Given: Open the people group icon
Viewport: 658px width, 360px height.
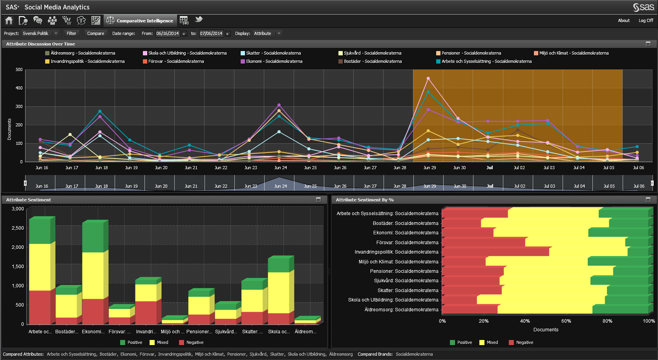Looking at the screenshot, I should point(52,20).
